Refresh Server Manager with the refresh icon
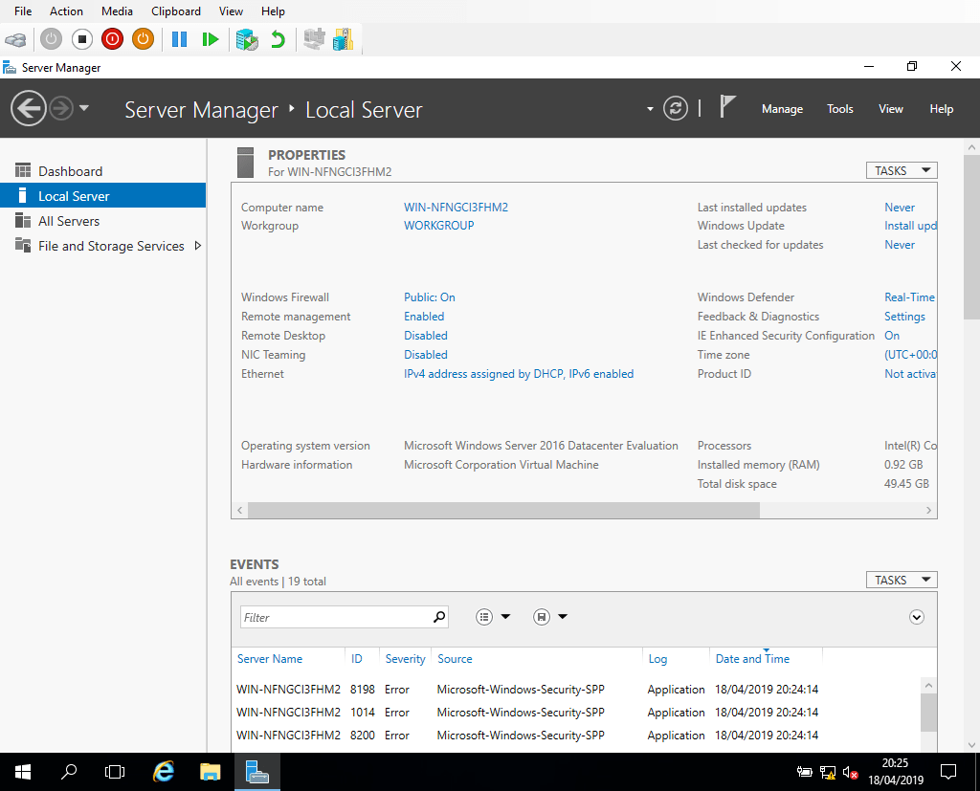The height and width of the screenshot is (791, 980). pos(676,109)
